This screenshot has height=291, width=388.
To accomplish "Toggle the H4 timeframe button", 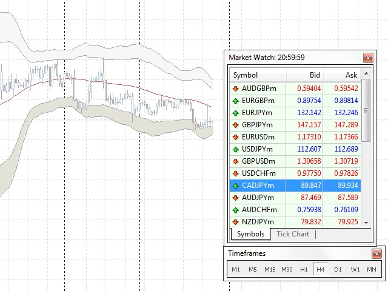I will (321, 269).
